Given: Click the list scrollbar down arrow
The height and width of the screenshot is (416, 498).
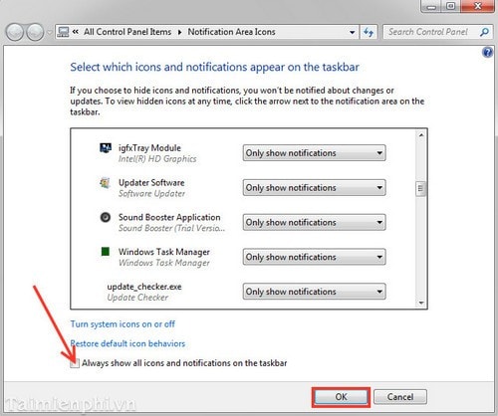Looking at the screenshot, I should (x=421, y=303).
